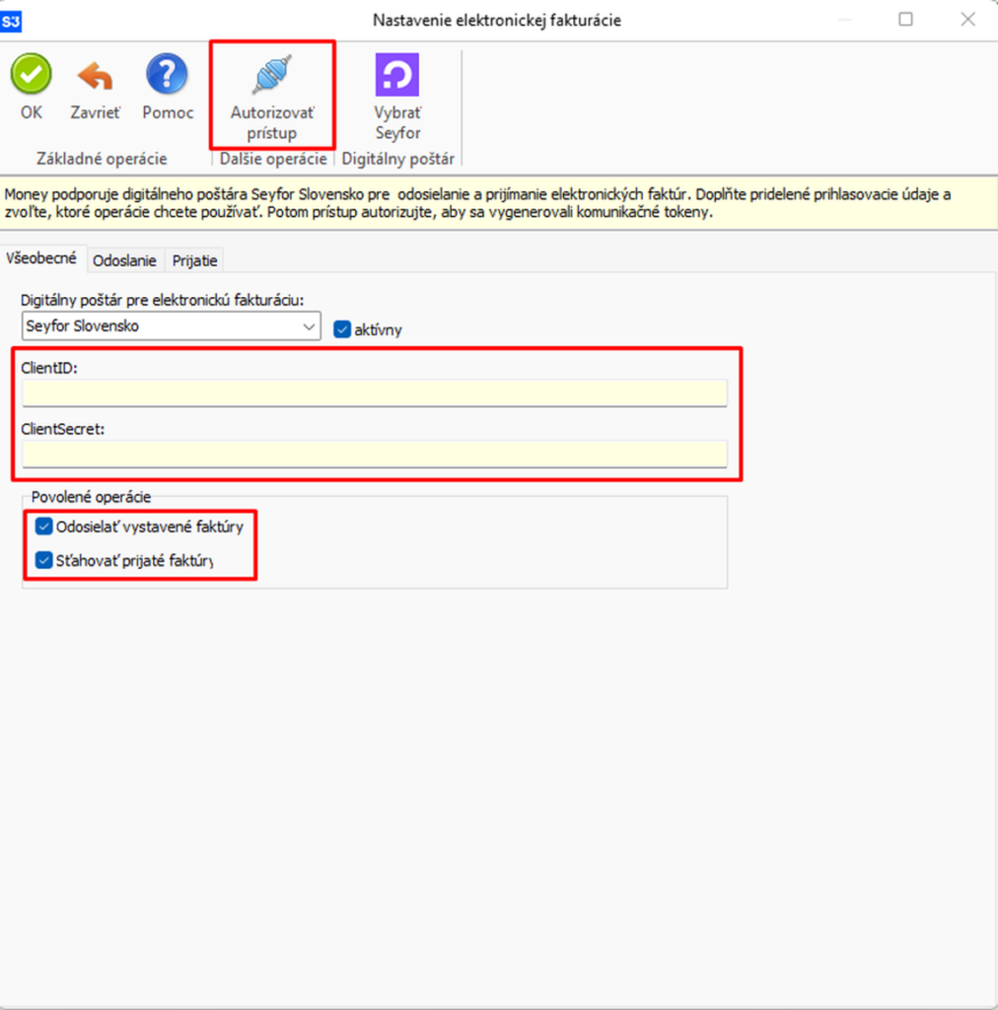
Task: Click into the ClientID input field
Action: click(x=375, y=393)
